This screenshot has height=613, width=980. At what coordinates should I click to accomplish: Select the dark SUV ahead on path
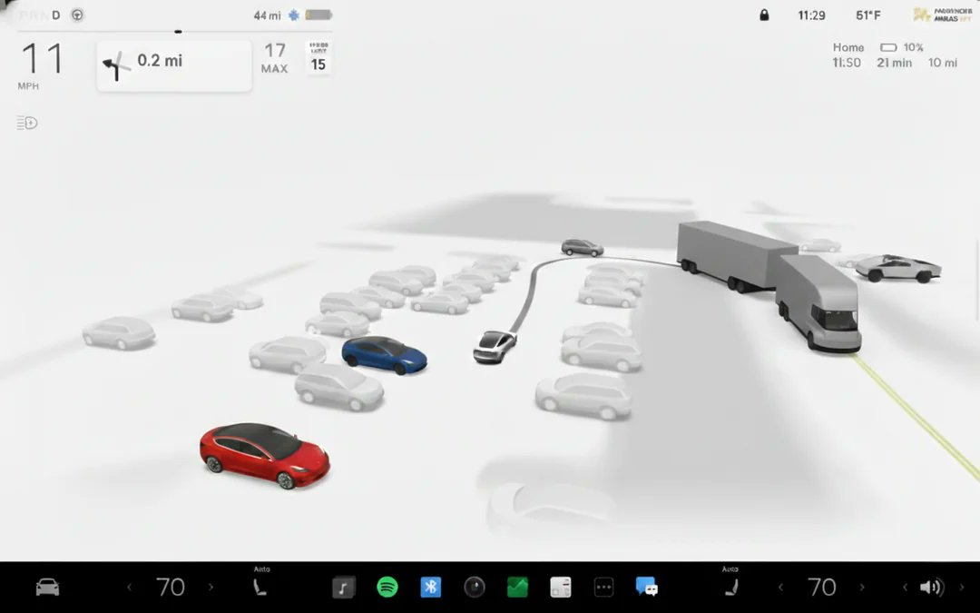pos(582,247)
